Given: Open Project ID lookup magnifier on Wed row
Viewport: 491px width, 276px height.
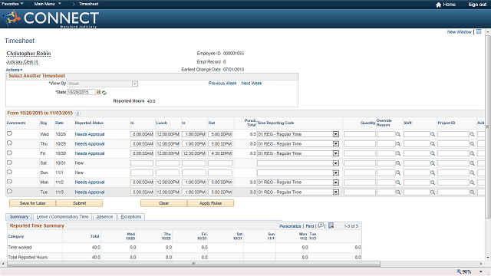Looking at the screenshot, I should pos(473,134).
